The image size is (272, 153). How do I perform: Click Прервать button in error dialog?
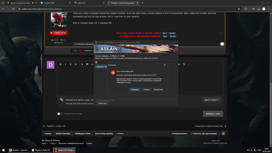135,89
